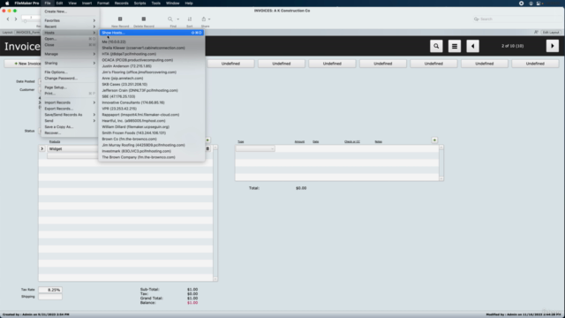Select host Heartful, Inc.
Viewport: 565px width, 318px height.
151,121
